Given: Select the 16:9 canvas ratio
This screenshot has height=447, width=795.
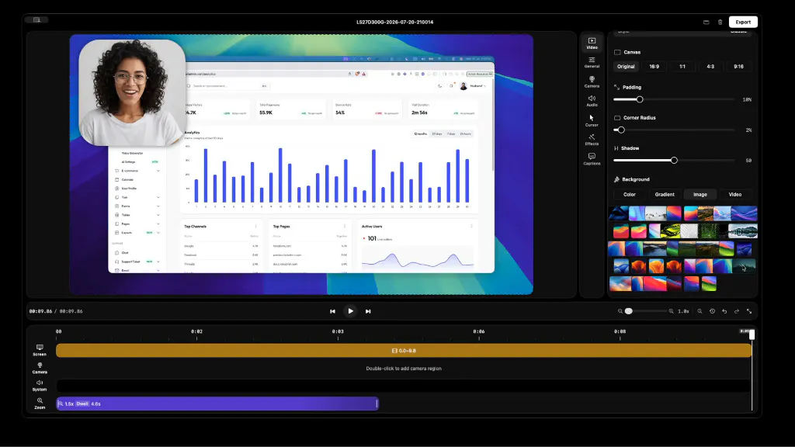Looking at the screenshot, I should [x=654, y=67].
